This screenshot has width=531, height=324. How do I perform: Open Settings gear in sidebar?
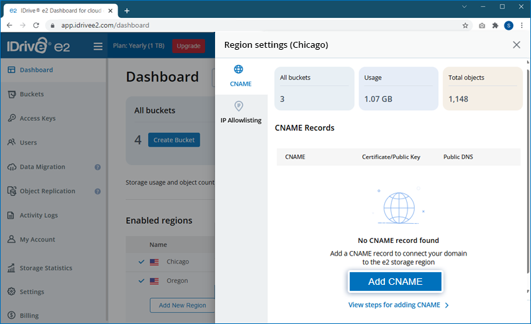(x=11, y=292)
